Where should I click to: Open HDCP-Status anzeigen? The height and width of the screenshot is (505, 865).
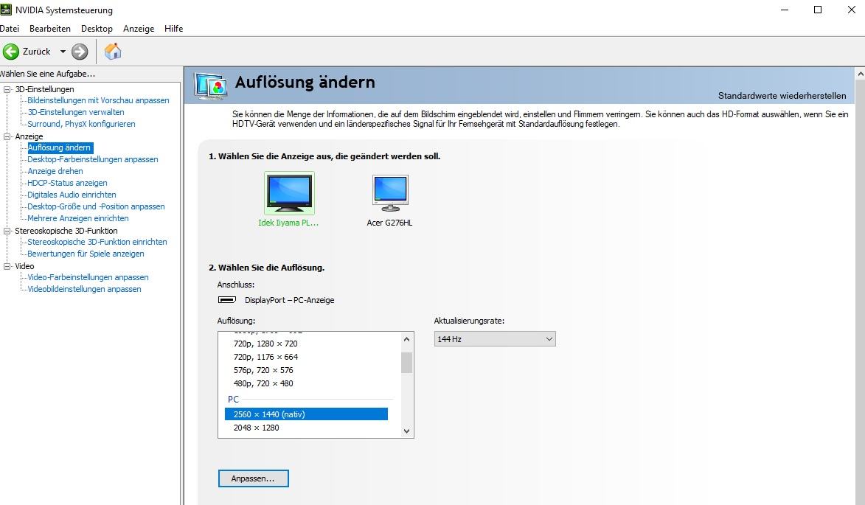tap(67, 183)
